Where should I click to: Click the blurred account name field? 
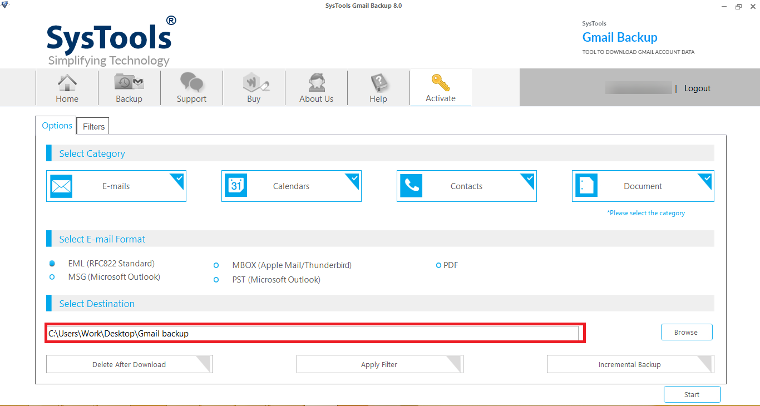[x=639, y=88]
